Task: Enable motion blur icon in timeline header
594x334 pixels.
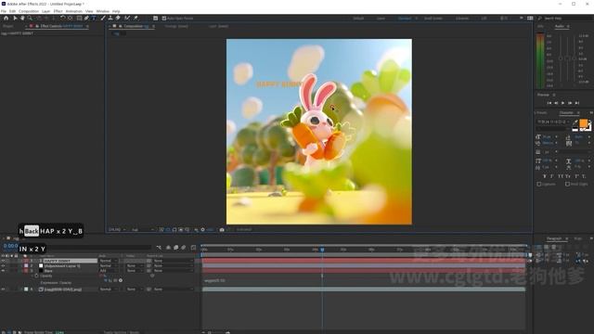Action: (x=184, y=248)
